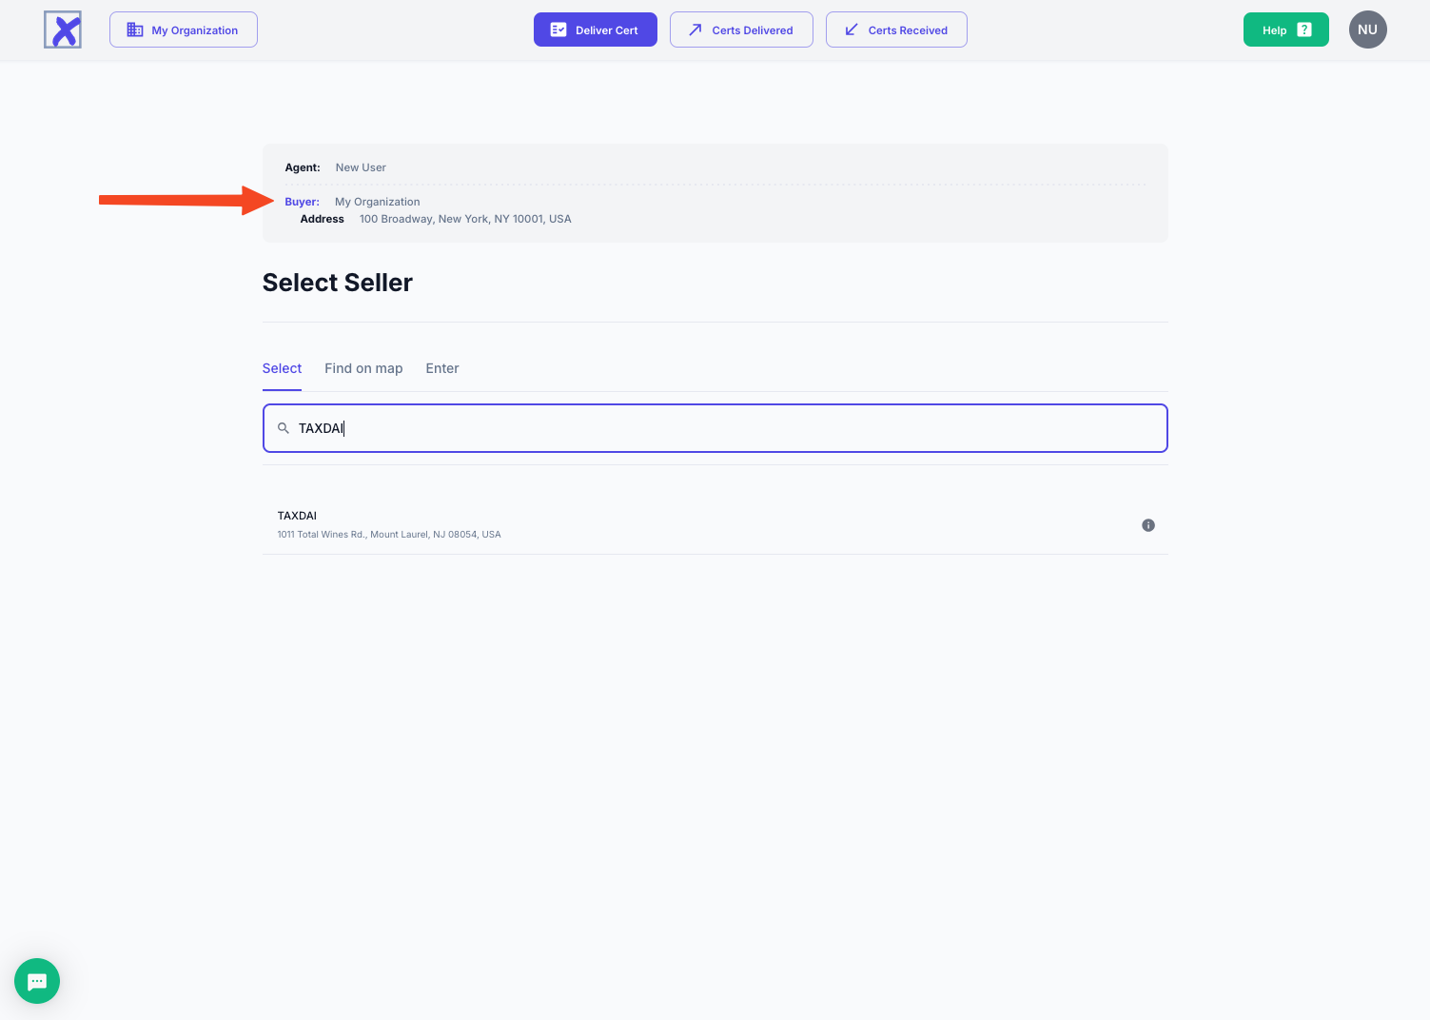
Task: Open the Select tab
Action: coord(282,368)
